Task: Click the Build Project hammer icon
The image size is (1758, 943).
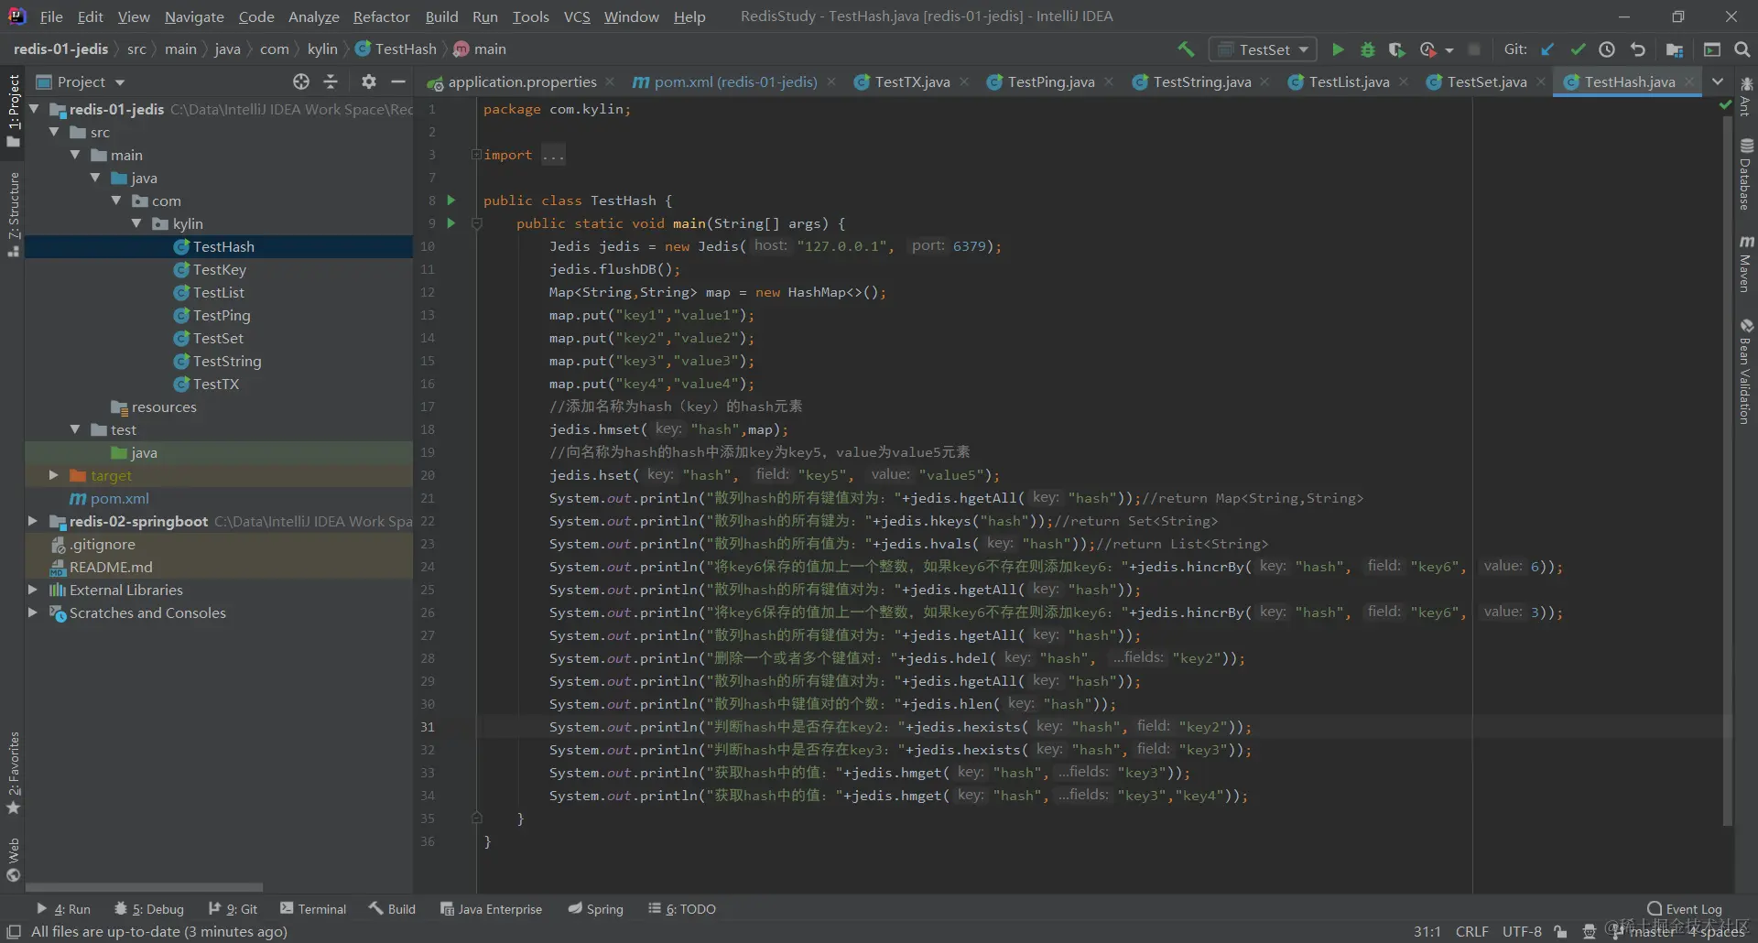Action: pos(1186,49)
